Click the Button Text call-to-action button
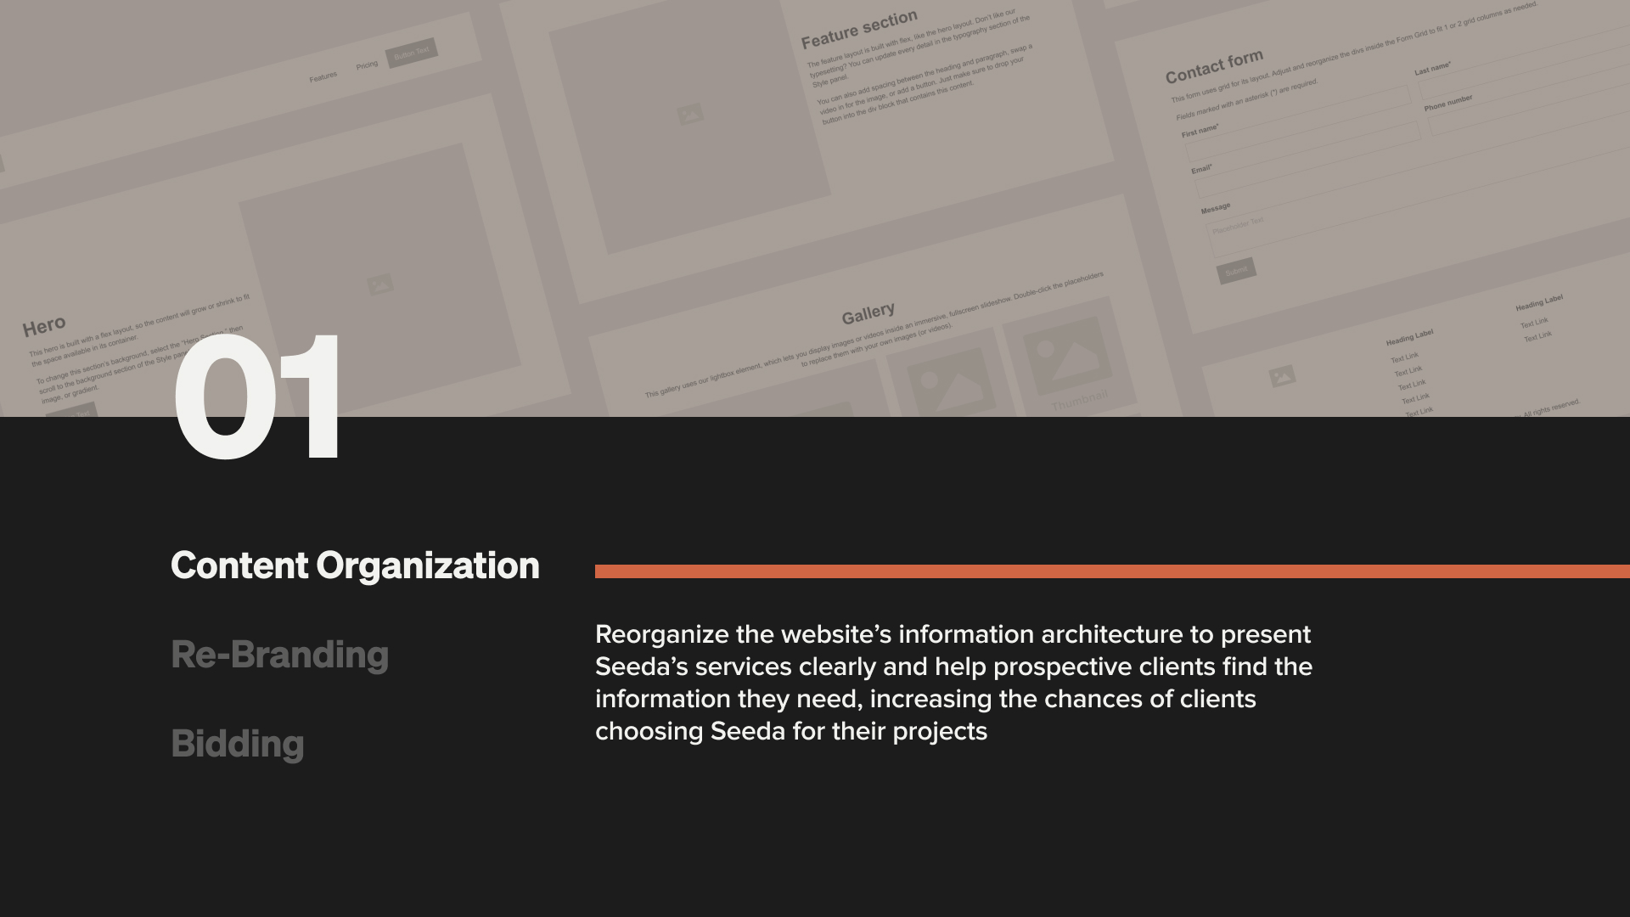This screenshot has width=1630, height=917. [x=412, y=51]
